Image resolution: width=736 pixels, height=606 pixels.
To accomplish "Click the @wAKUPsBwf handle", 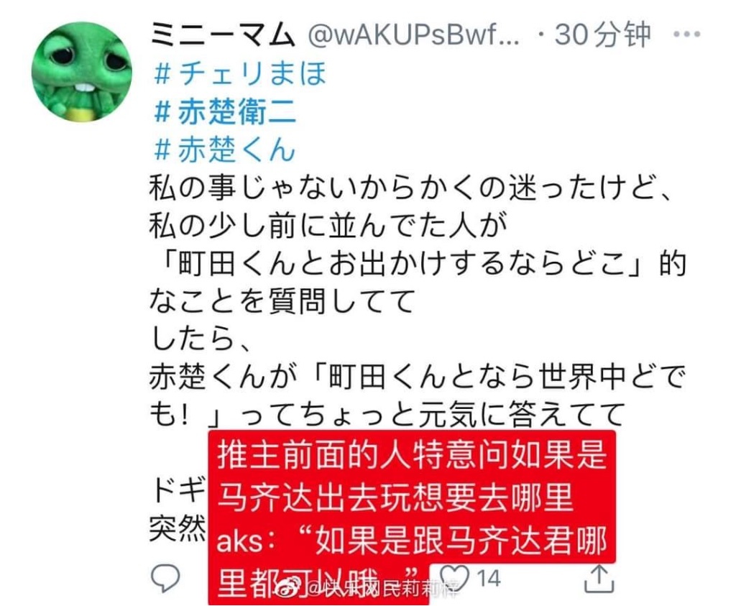I will tap(413, 35).
